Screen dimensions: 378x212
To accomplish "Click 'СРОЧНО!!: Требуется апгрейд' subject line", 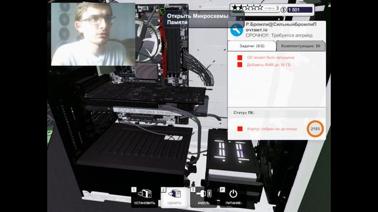I will coord(279,35).
